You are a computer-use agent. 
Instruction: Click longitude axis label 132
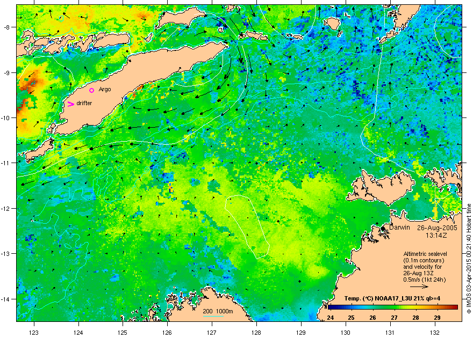435,333
